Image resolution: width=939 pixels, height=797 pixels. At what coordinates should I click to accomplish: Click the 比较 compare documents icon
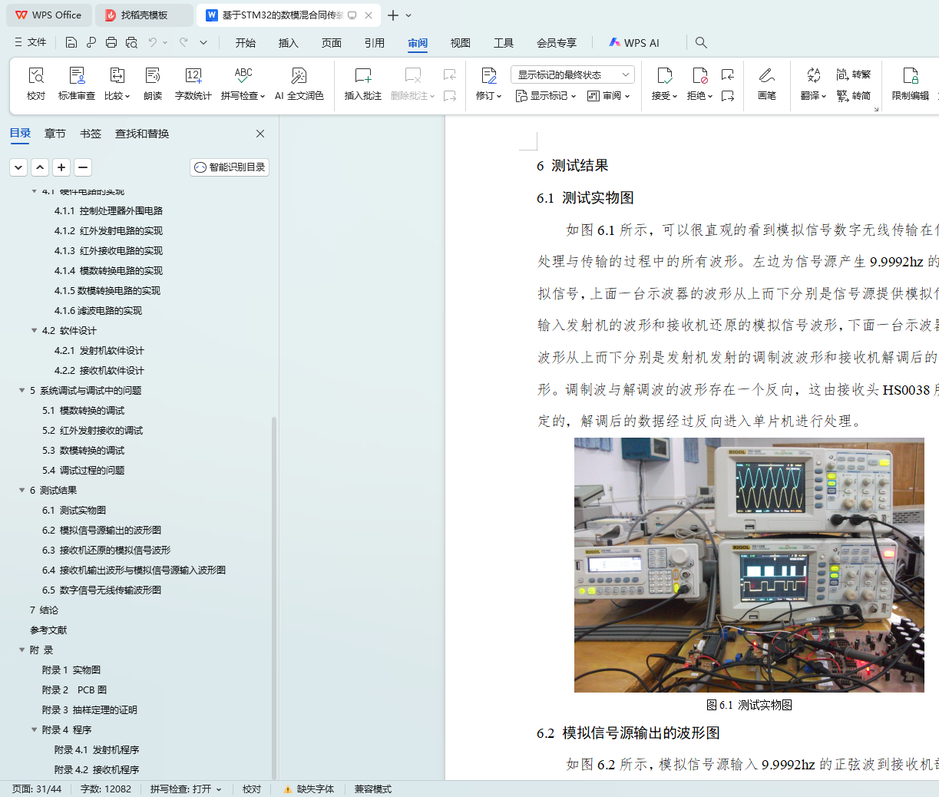click(x=117, y=75)
